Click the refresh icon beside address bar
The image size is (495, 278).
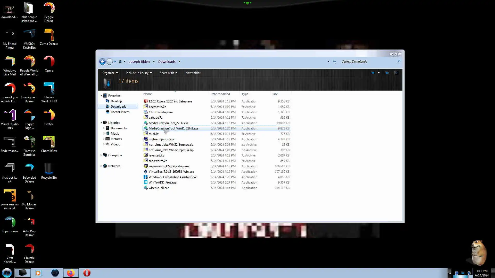point(334,62)
